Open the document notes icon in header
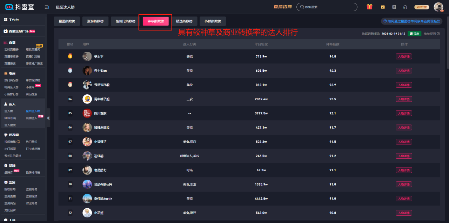The image size is (449, 223). pyautogui.click(x=394, y=7)
